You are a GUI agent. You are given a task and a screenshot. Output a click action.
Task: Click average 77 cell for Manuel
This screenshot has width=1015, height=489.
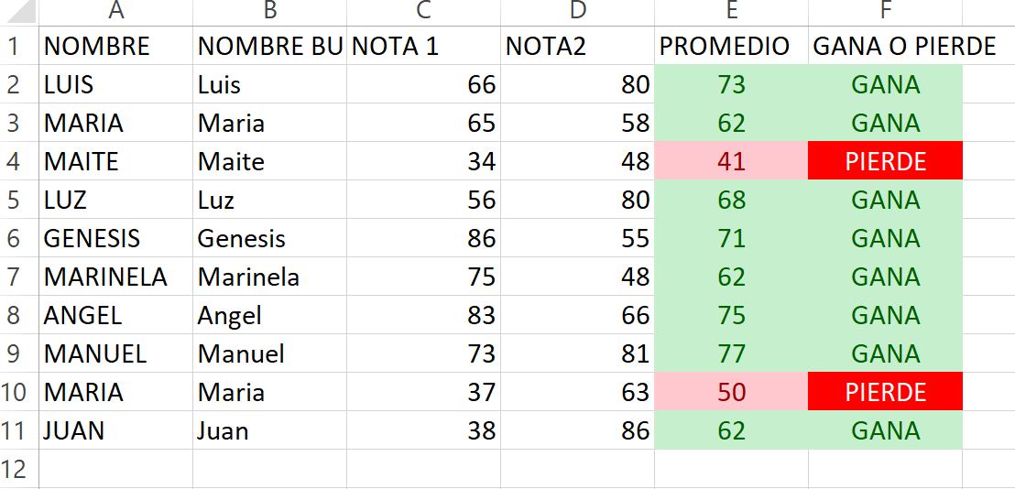(x=731, y=353)
